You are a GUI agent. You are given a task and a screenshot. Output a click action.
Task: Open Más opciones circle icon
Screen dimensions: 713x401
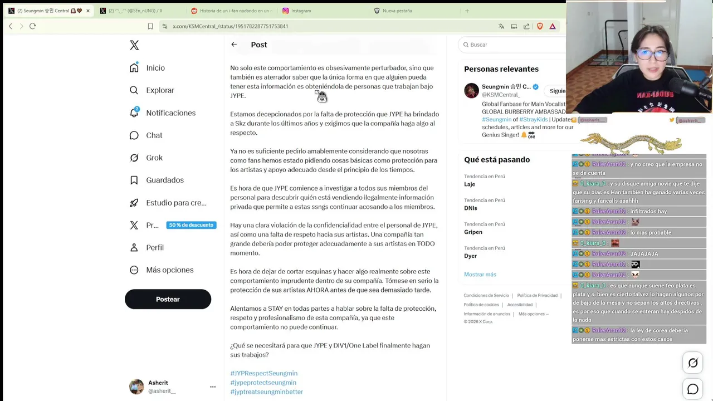tap(134, 270)
